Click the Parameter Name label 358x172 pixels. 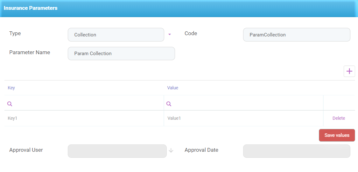[x=30, y=52]
